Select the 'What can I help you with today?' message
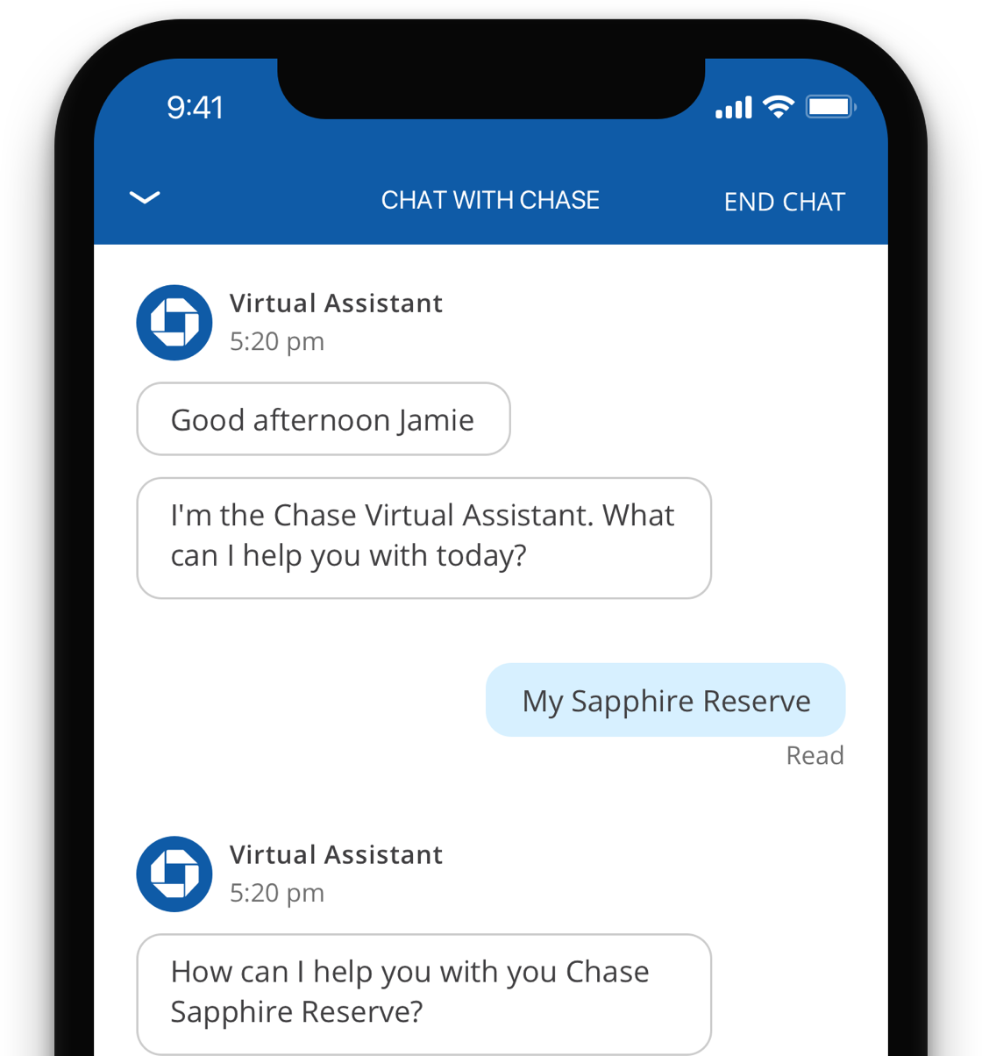 click(424, 538)
